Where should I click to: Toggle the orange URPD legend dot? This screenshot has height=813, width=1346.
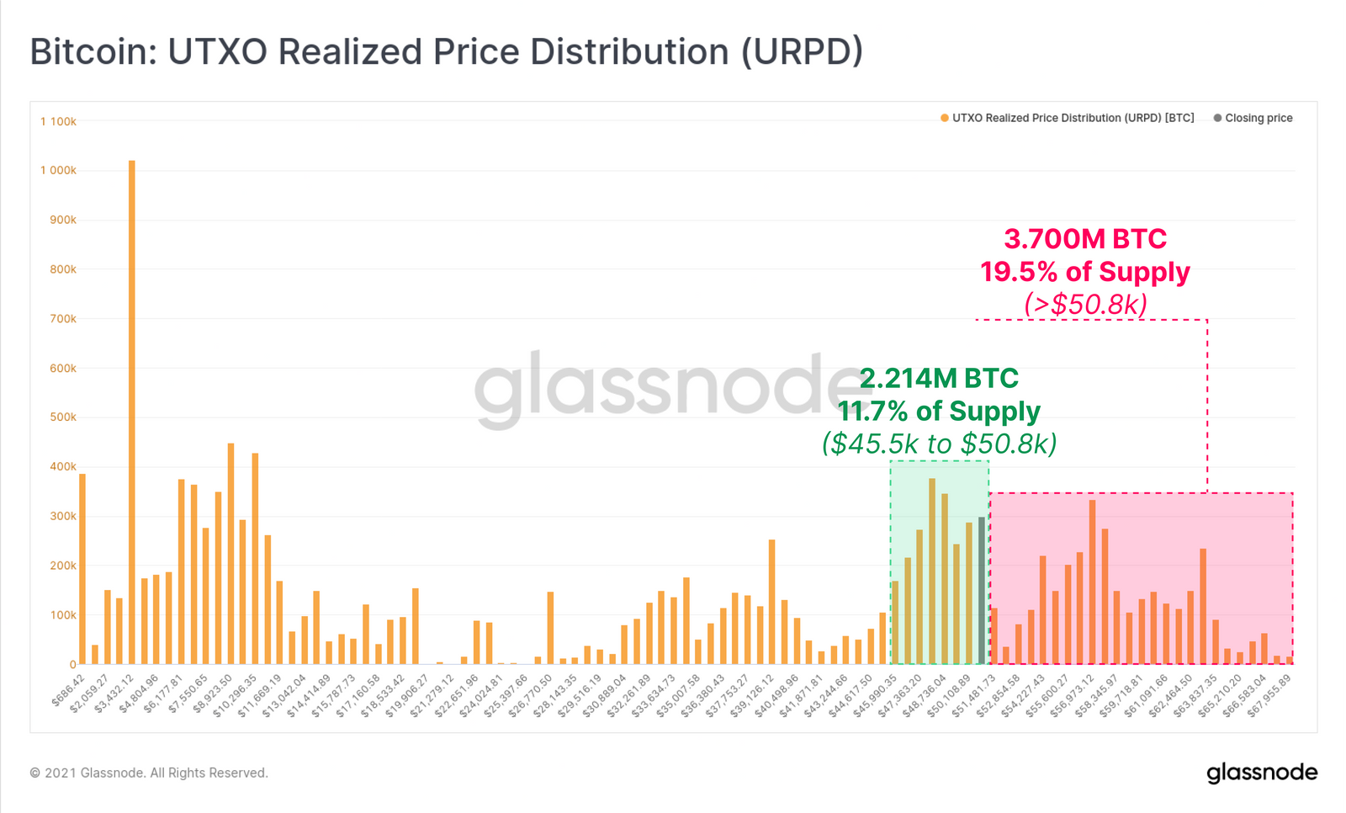[x=945, y=118]
